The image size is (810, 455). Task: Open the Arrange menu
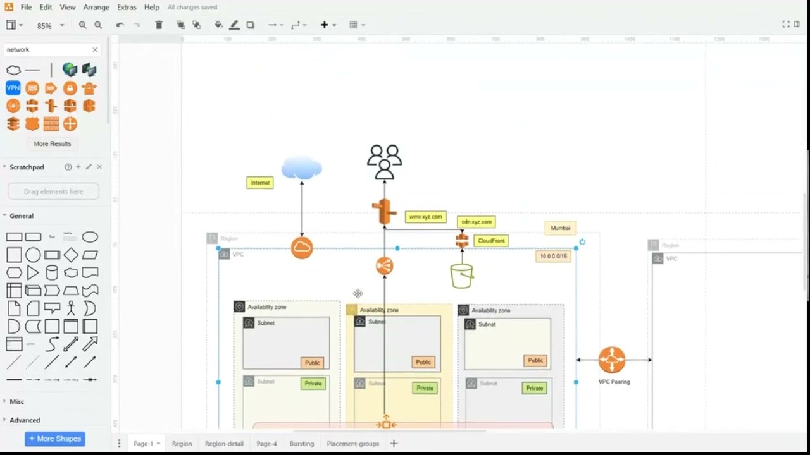pos(96,8)
